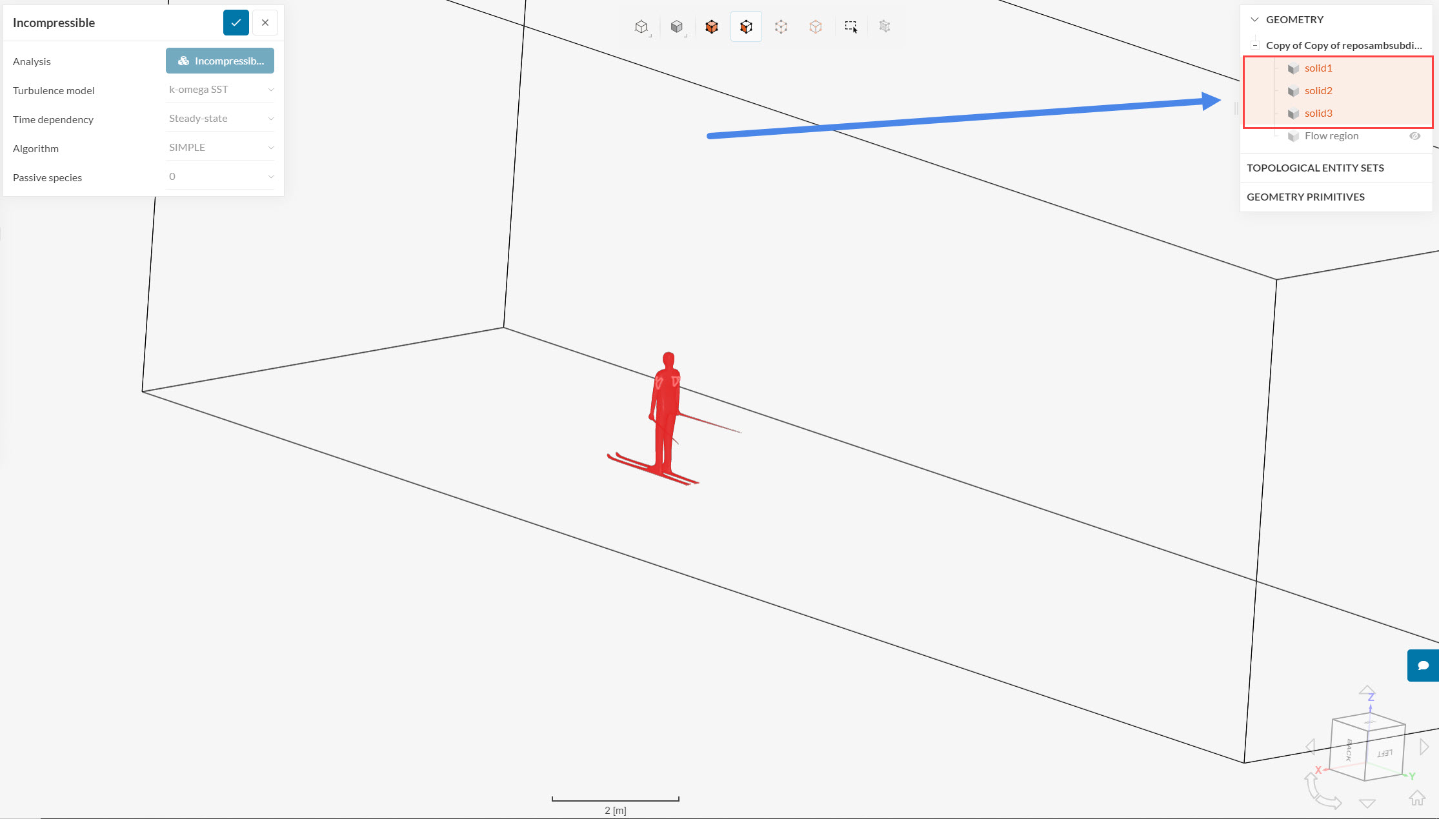The width and height of the screenshot is (1439, 819).
Task: Toggle Flow region visibility eye icon
Action: click(x=1415, y=136)
